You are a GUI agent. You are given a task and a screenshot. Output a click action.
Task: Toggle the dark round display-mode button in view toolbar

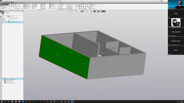click(82, 11)
